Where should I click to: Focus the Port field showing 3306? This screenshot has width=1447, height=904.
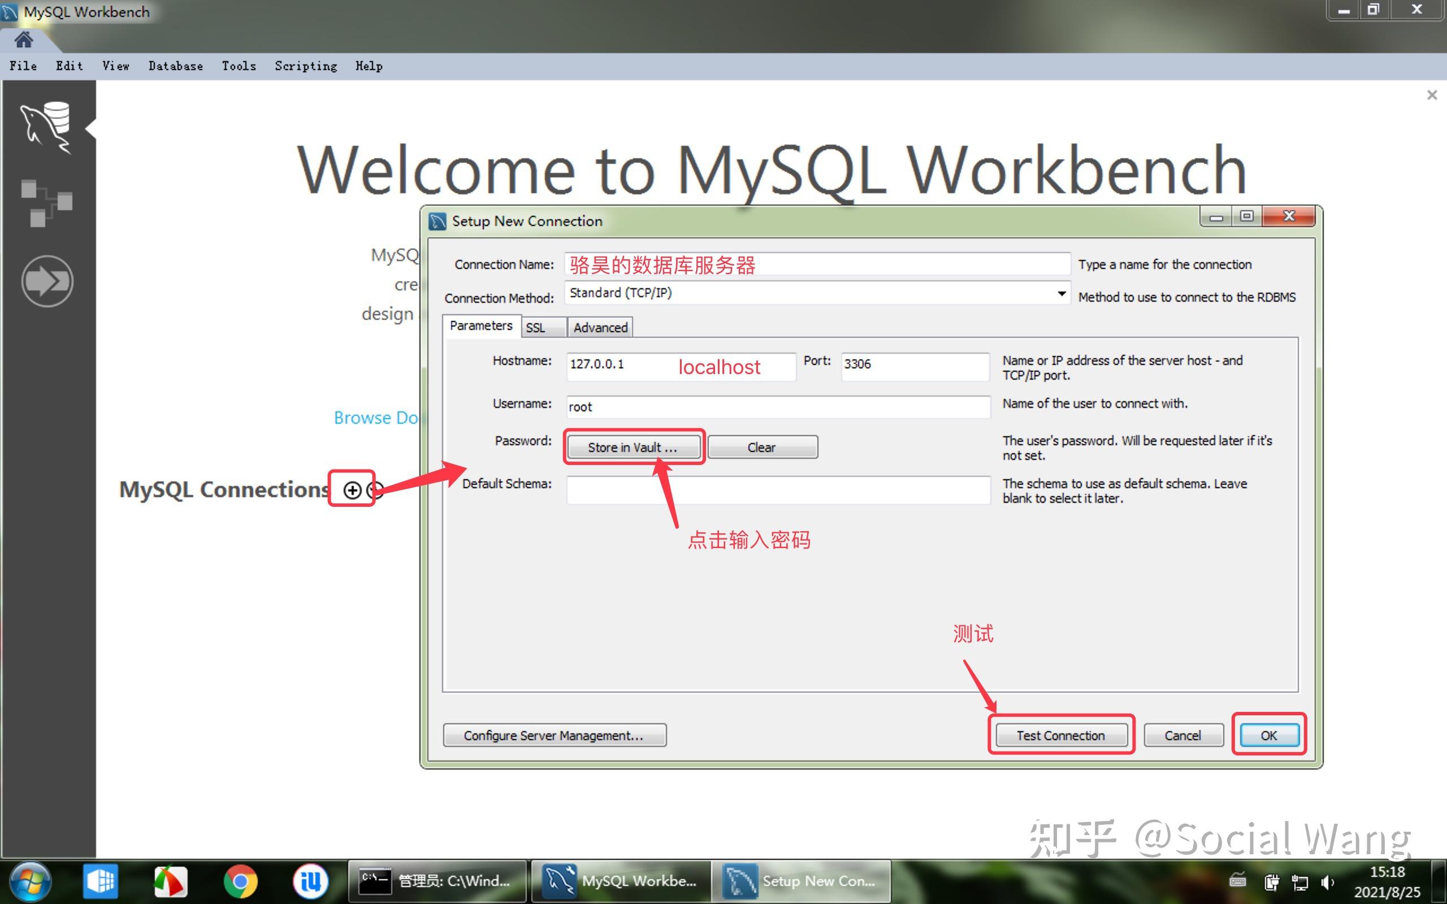[915, 366]
